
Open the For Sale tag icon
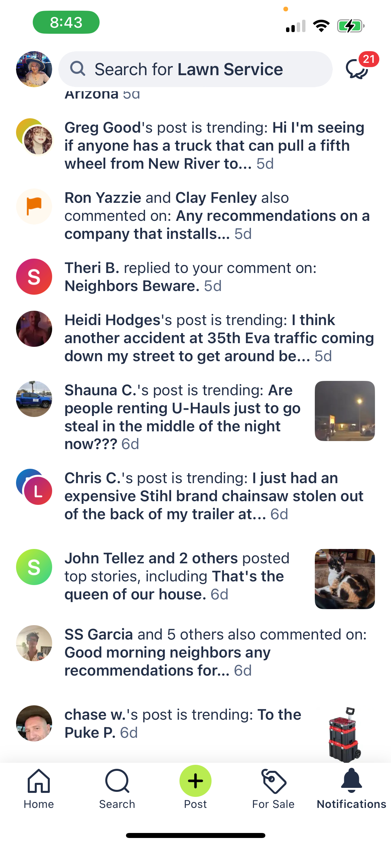point(273,781)
